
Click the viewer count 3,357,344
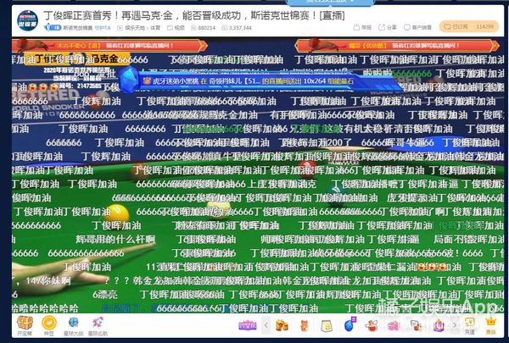[237, 28]
